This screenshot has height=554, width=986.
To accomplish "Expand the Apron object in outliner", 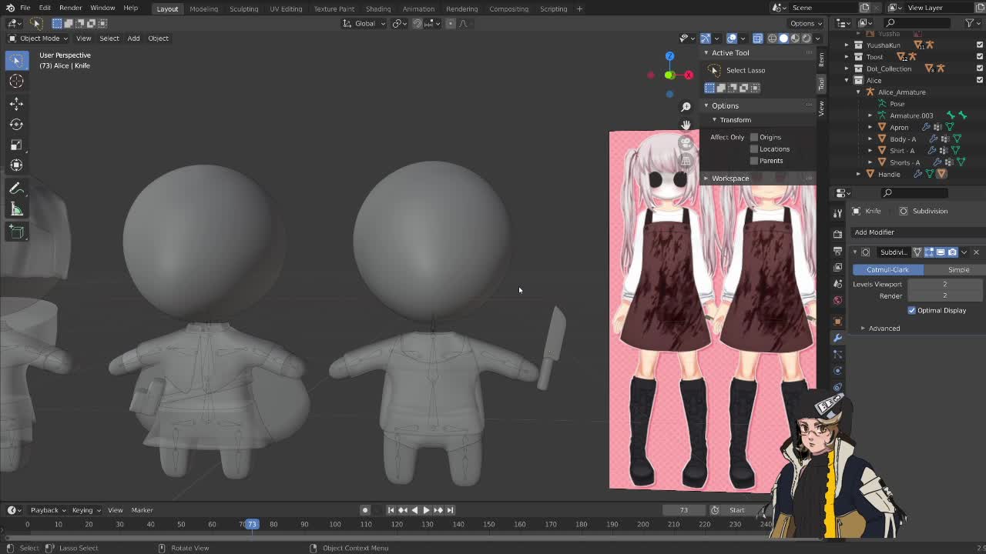I will [870, 127].
